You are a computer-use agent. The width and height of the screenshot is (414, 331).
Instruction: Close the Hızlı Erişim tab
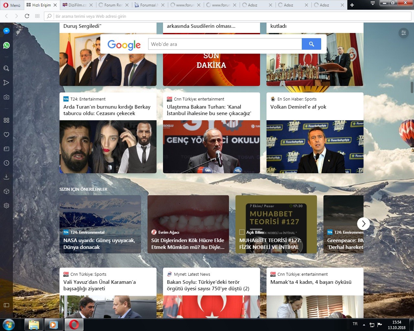(x=55, y=5)
